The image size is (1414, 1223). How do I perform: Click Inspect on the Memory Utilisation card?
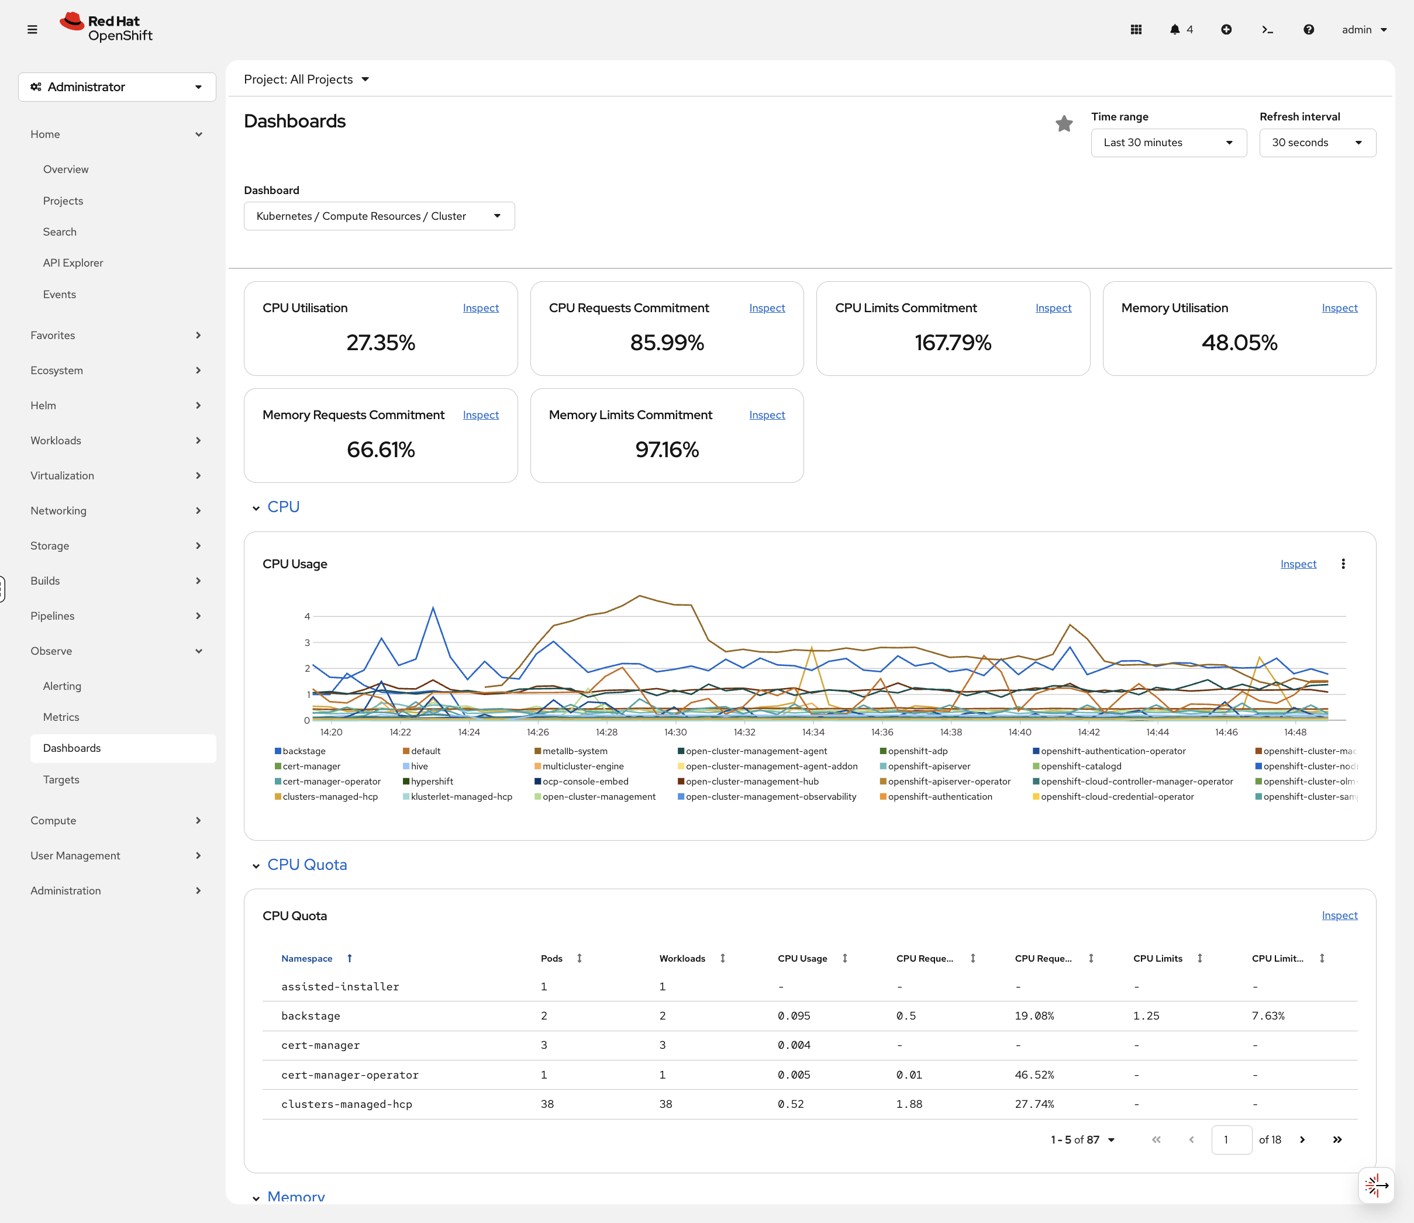pyautogui.click(x=1339, y=308)
